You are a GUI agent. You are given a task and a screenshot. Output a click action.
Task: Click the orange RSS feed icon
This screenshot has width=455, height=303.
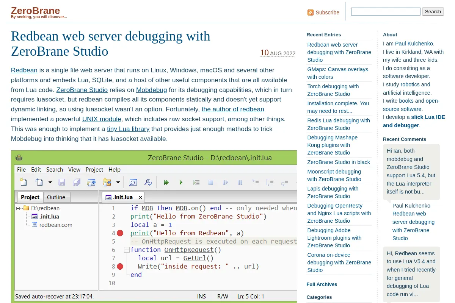pos(311,12)
